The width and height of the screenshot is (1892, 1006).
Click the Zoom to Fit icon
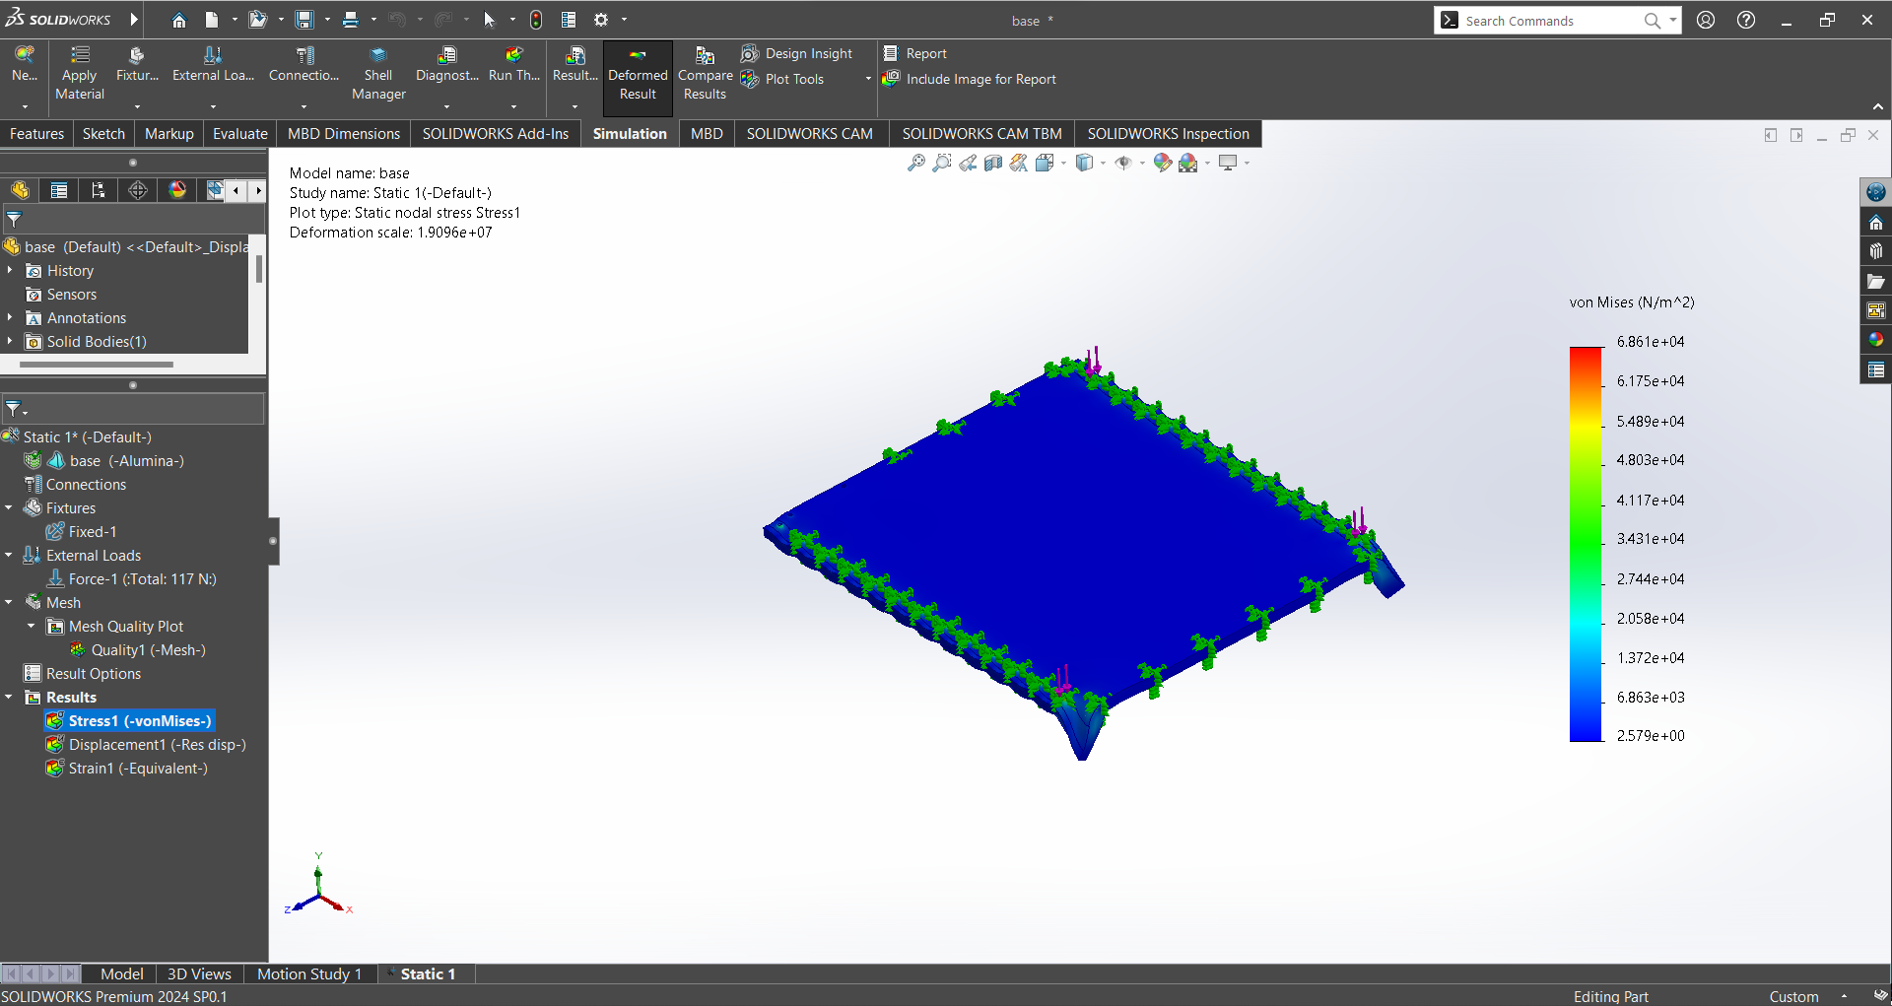coord(916,164)
